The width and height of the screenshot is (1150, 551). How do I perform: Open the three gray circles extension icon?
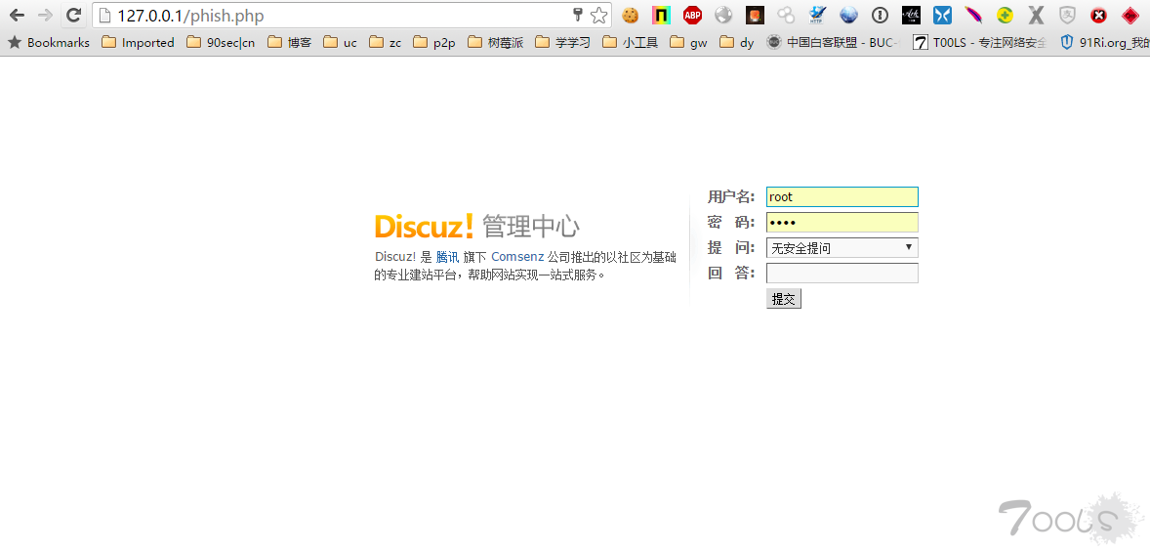pos(786,15)
